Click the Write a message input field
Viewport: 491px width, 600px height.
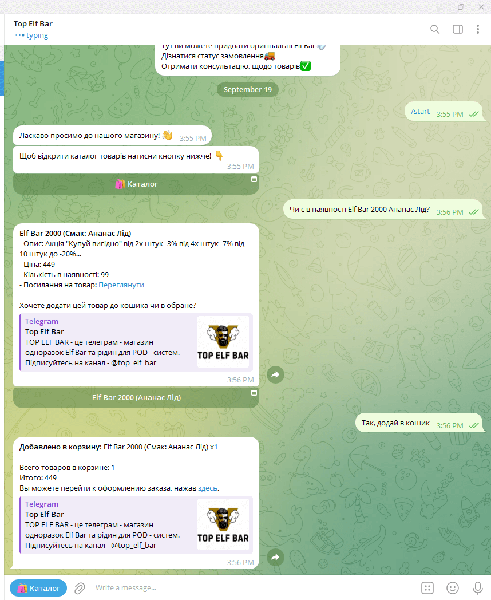pos(252,588)
